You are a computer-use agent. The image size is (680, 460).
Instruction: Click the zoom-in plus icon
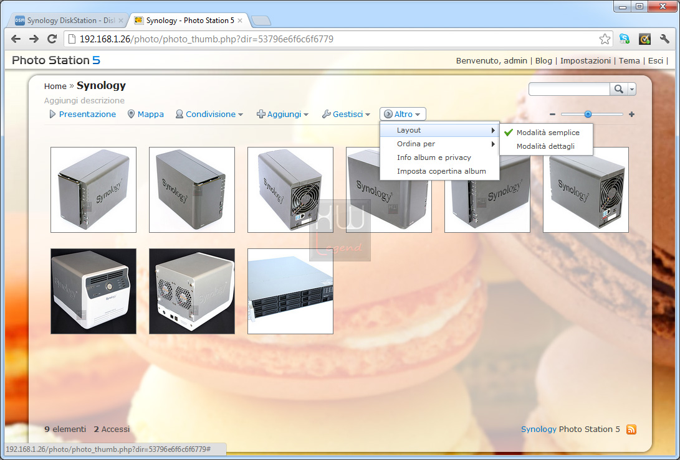(631, 115)
